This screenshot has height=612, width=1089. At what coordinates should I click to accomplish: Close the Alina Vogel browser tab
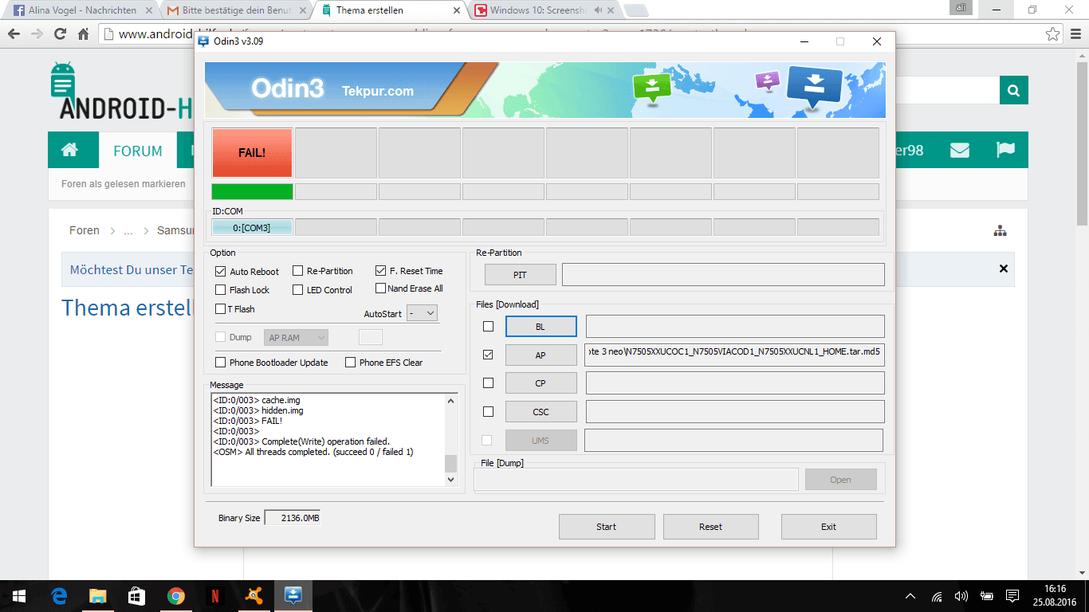click(x=149, y=10)
